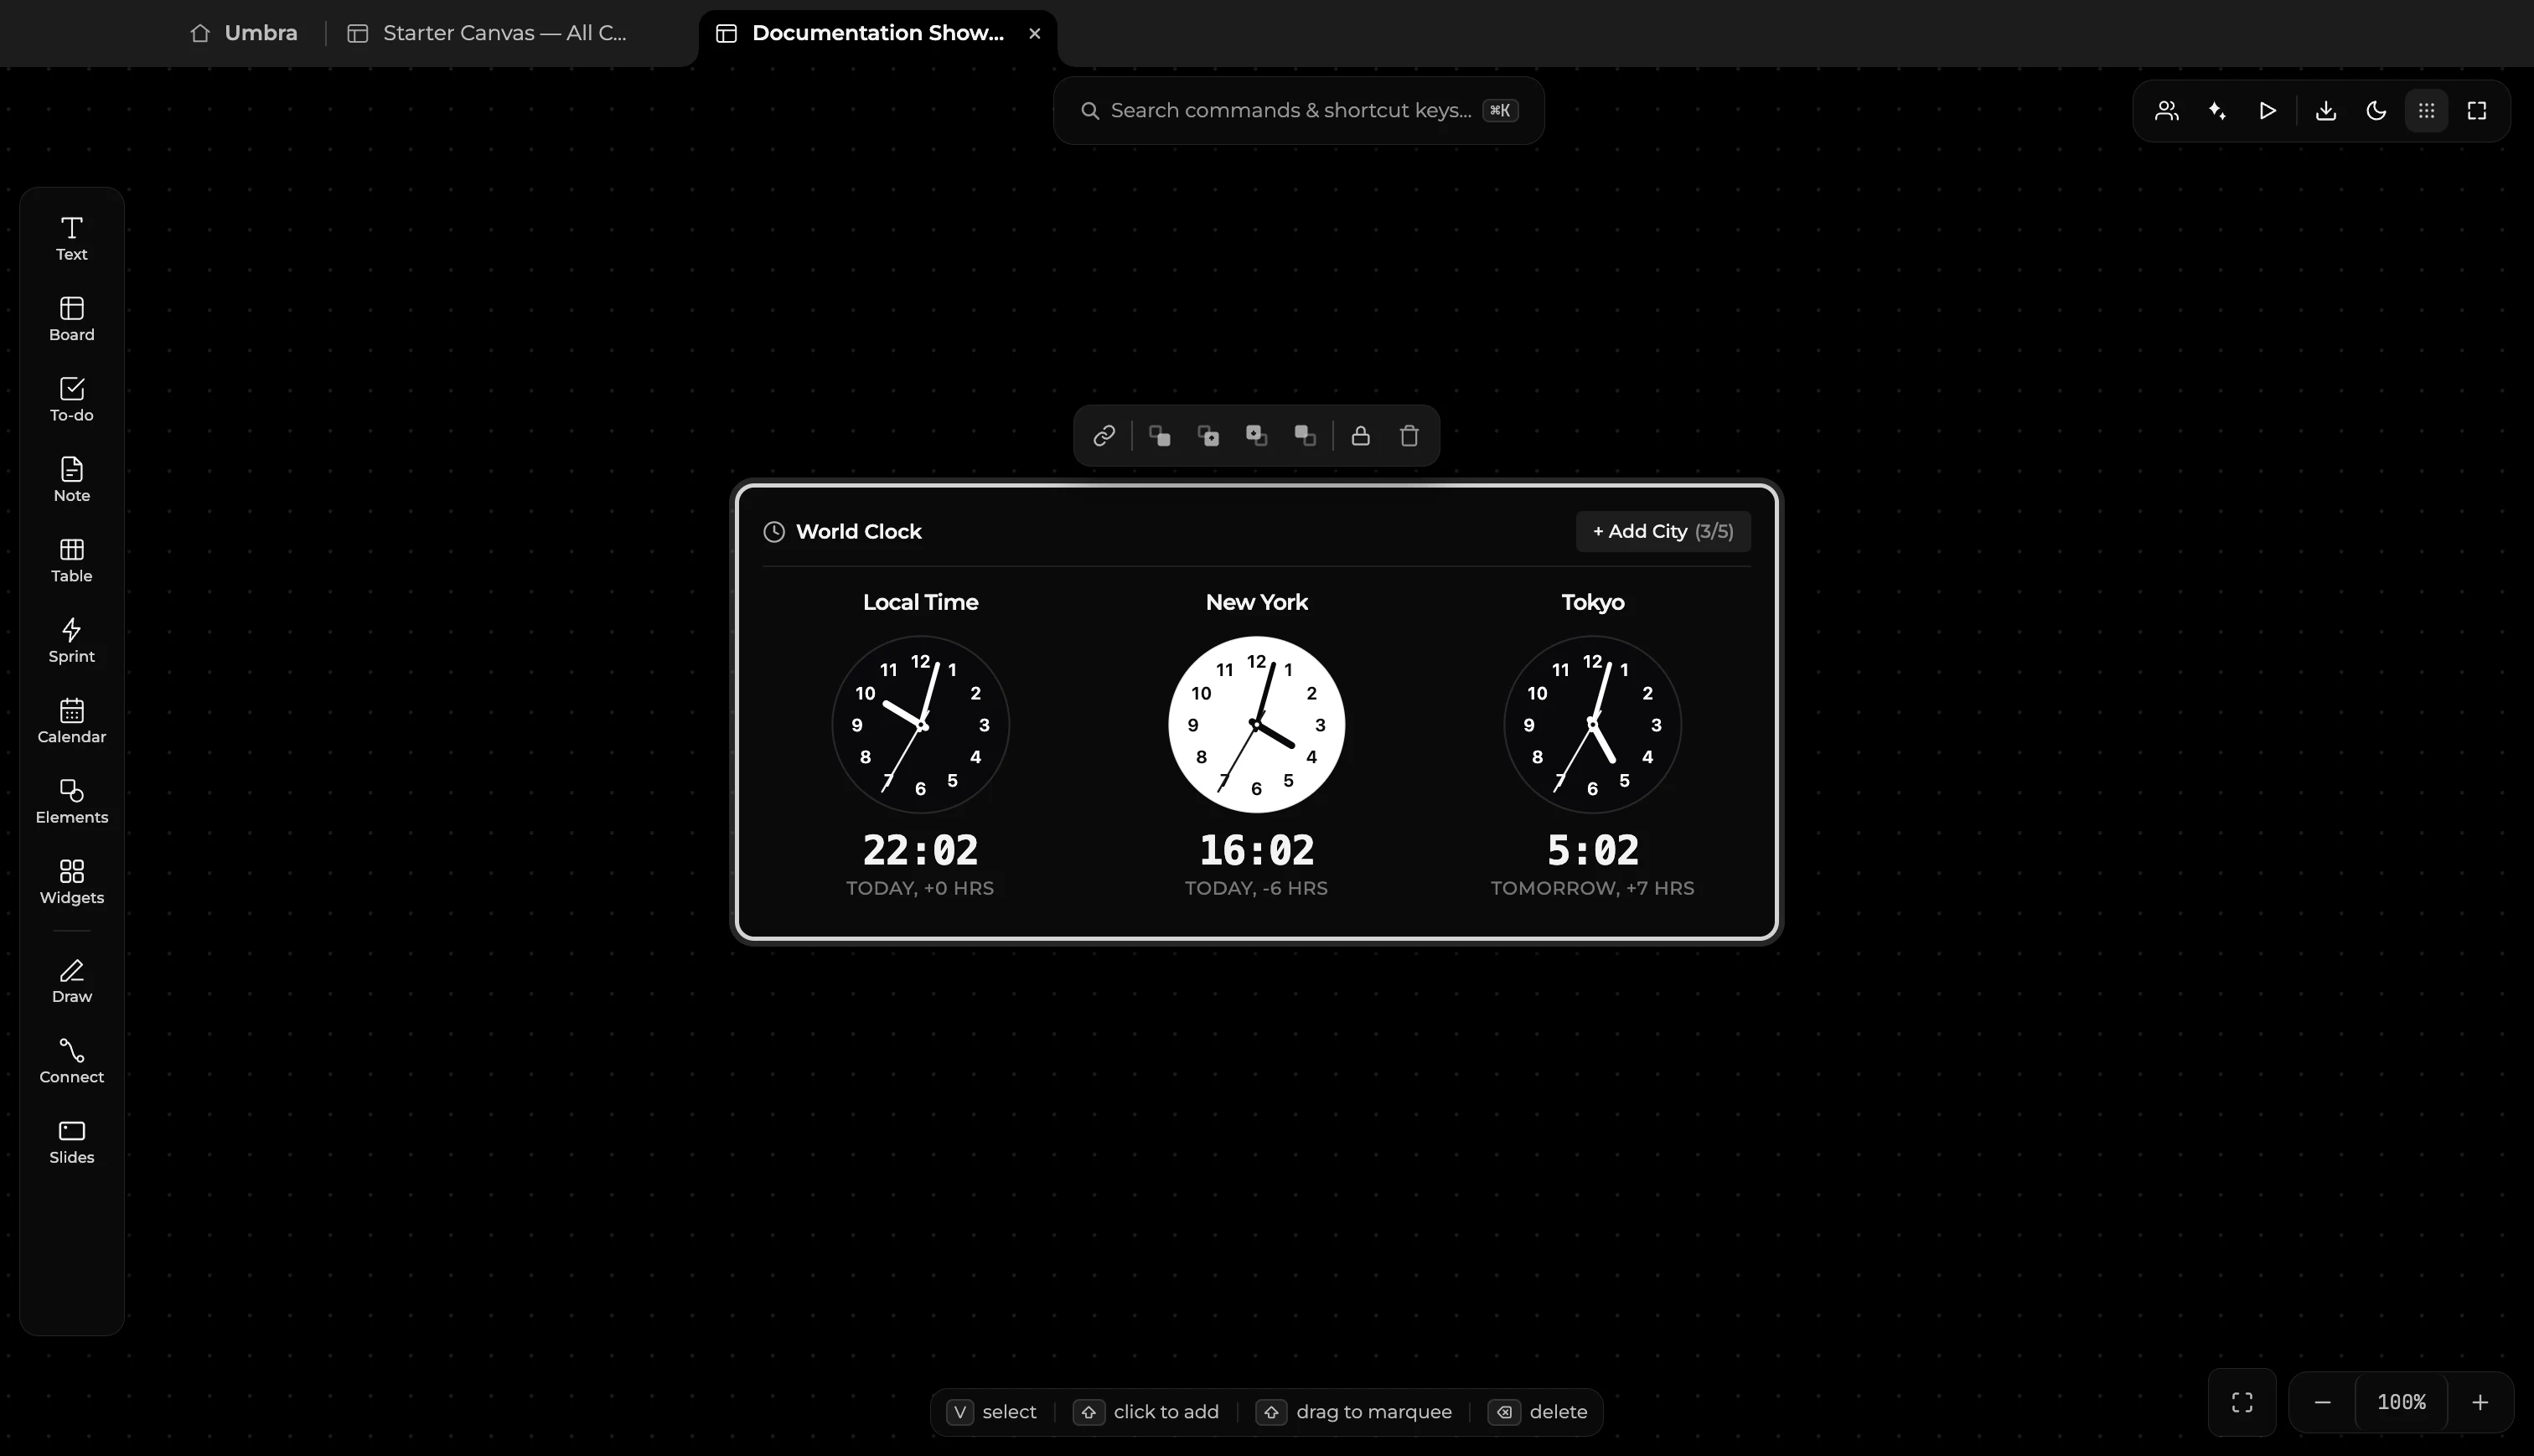Open the Slides tool
Image resolution: width=2534 pixels, height=1456 pixels.
click(71, 1142)
